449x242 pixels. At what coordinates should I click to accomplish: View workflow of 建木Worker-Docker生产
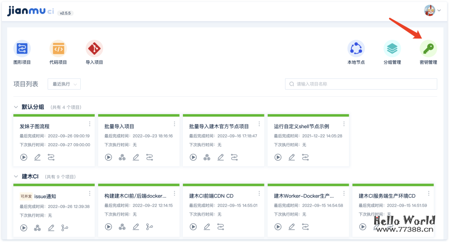[306, 227]
